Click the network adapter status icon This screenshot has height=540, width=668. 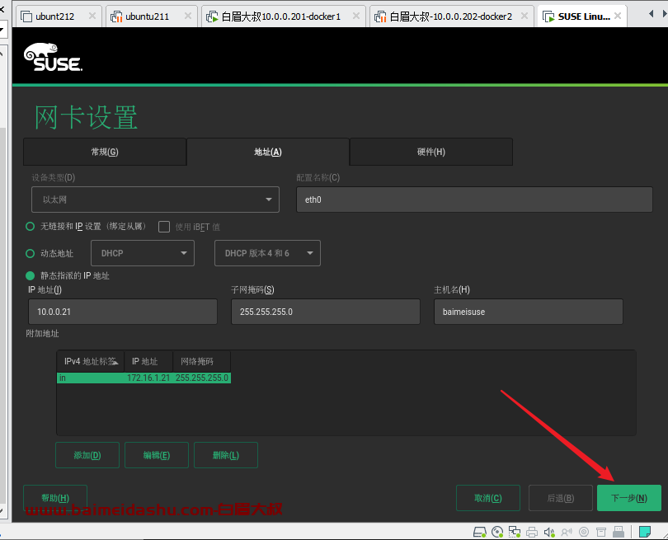point(515,532)
